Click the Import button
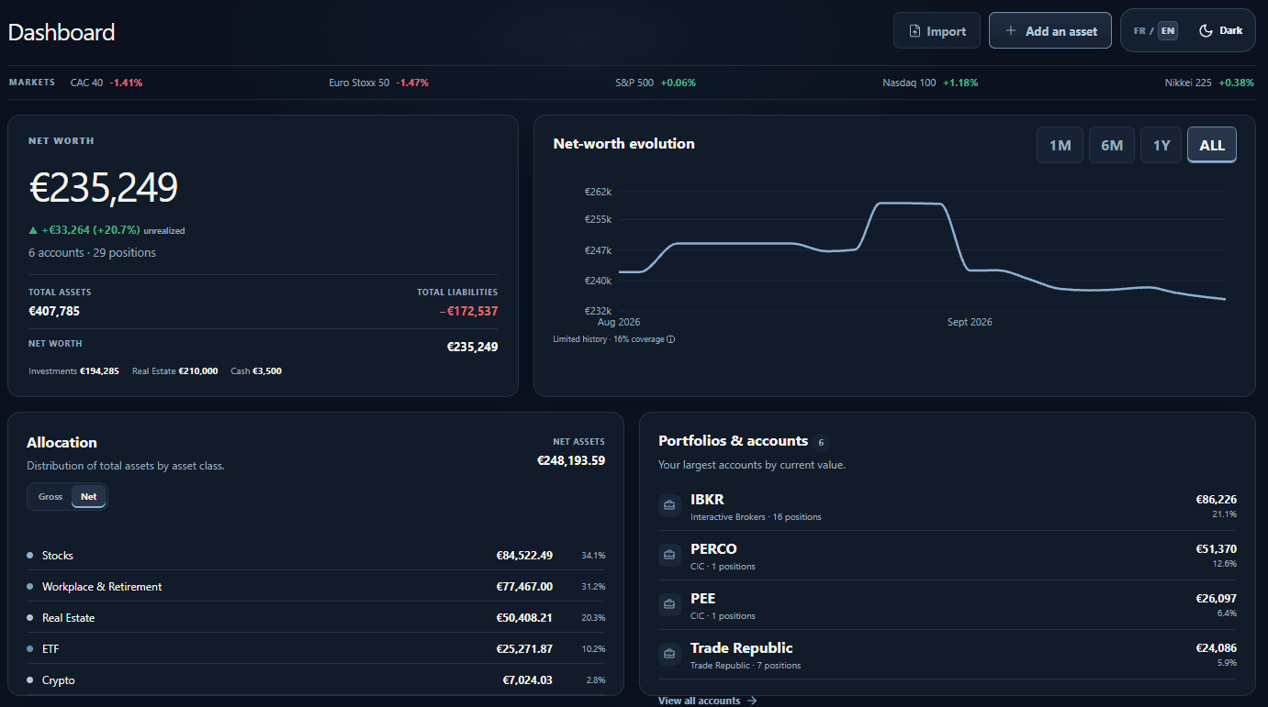Screen dimensions: 1268x707 point(937,31)
